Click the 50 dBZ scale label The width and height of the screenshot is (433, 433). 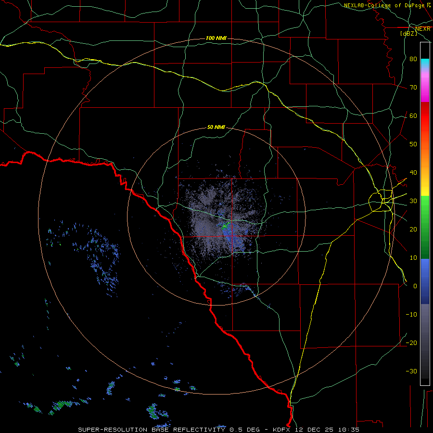click(413, 144)
